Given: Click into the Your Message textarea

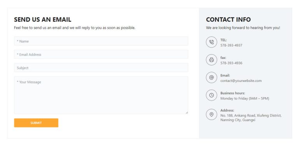Looking at the screenshot, I should tap(101, 95).
